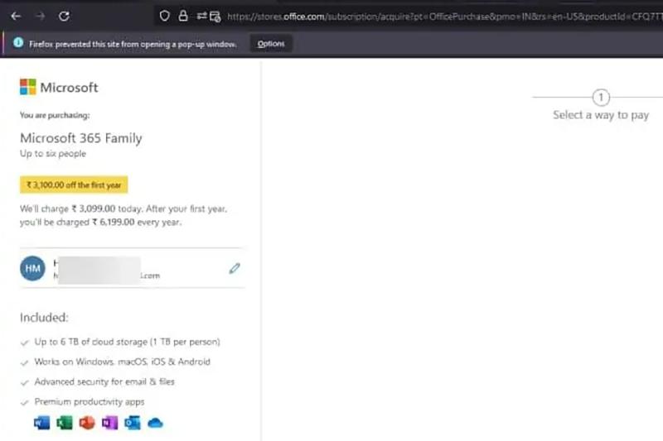Click the HM account avatar

click(32, 268)
